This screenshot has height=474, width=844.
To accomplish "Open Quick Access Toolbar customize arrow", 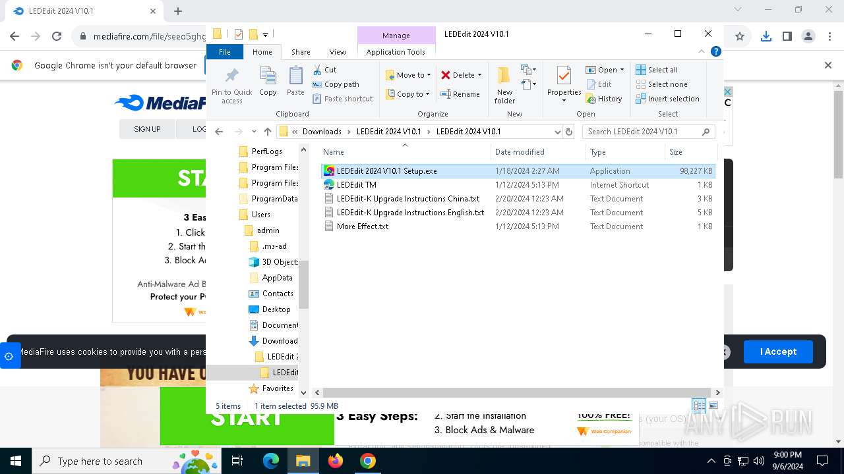I will click(265, 34).
